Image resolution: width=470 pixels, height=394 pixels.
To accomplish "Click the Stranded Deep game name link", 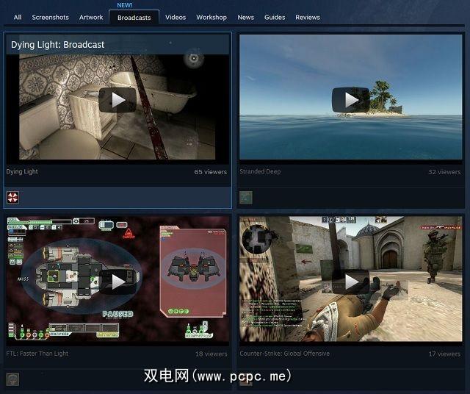I will tap(260, 172).
